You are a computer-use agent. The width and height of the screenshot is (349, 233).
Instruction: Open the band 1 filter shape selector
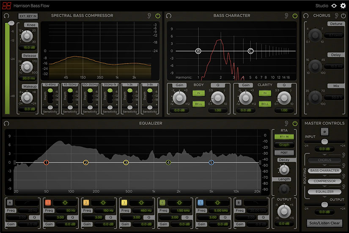(66, 203)
